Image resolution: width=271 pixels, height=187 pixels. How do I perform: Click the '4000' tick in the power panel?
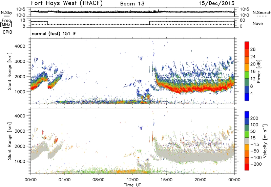coord(20,46)
